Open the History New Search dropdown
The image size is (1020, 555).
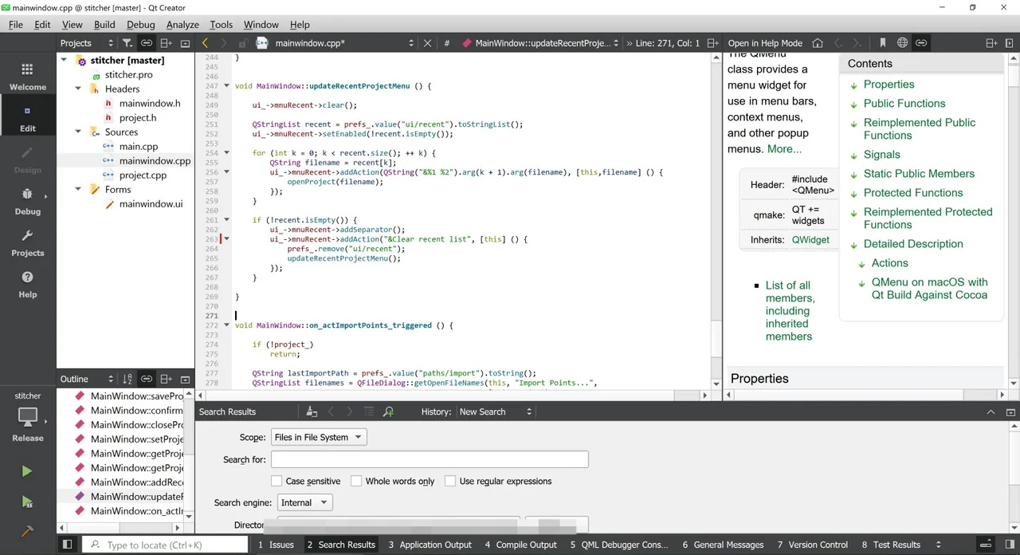[x=495, y=411]
